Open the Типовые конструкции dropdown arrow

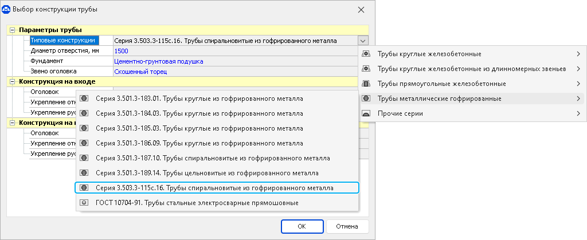(x=362, y=41)
